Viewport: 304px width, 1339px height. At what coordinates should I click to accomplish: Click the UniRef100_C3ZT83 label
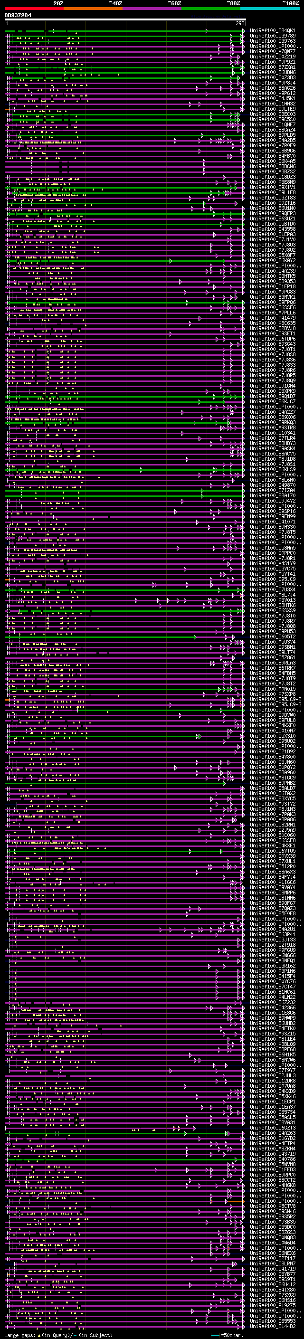(x=273, y=198)
